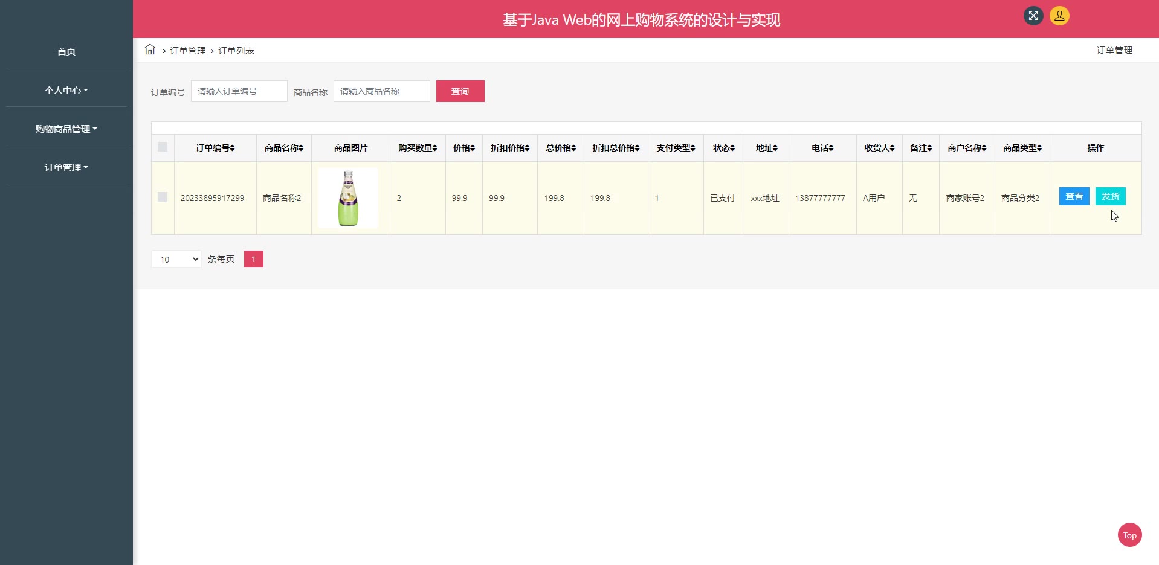Sort table by 支付类型 column
Image resolution: width=1159 pixels, height=565 pixels.
(x=676, y=148)
